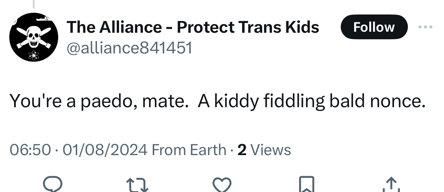Select the From Earth location label

coord(189,150)
